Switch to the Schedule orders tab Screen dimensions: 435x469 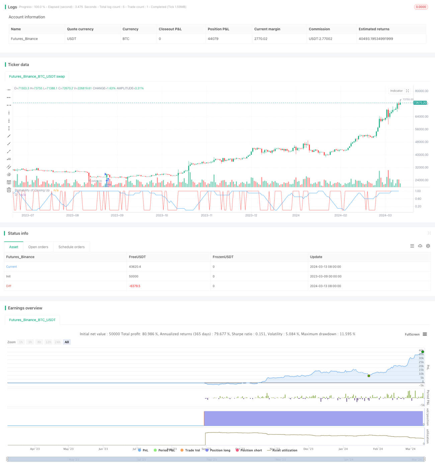pos(71,247)
